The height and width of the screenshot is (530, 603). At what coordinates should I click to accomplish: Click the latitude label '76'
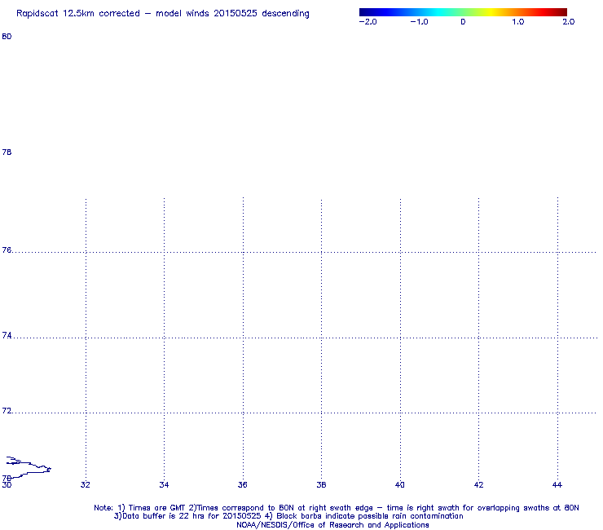tap(7, 250)
